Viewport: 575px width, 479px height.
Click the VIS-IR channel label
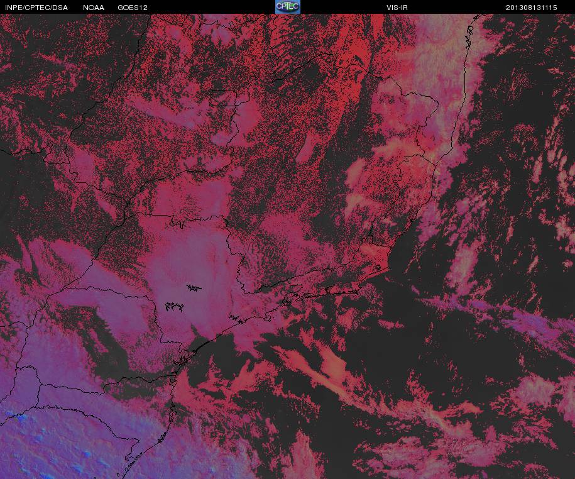397,8
